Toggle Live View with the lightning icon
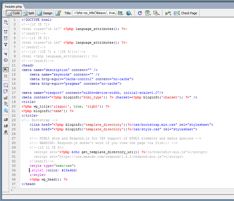 58,13
